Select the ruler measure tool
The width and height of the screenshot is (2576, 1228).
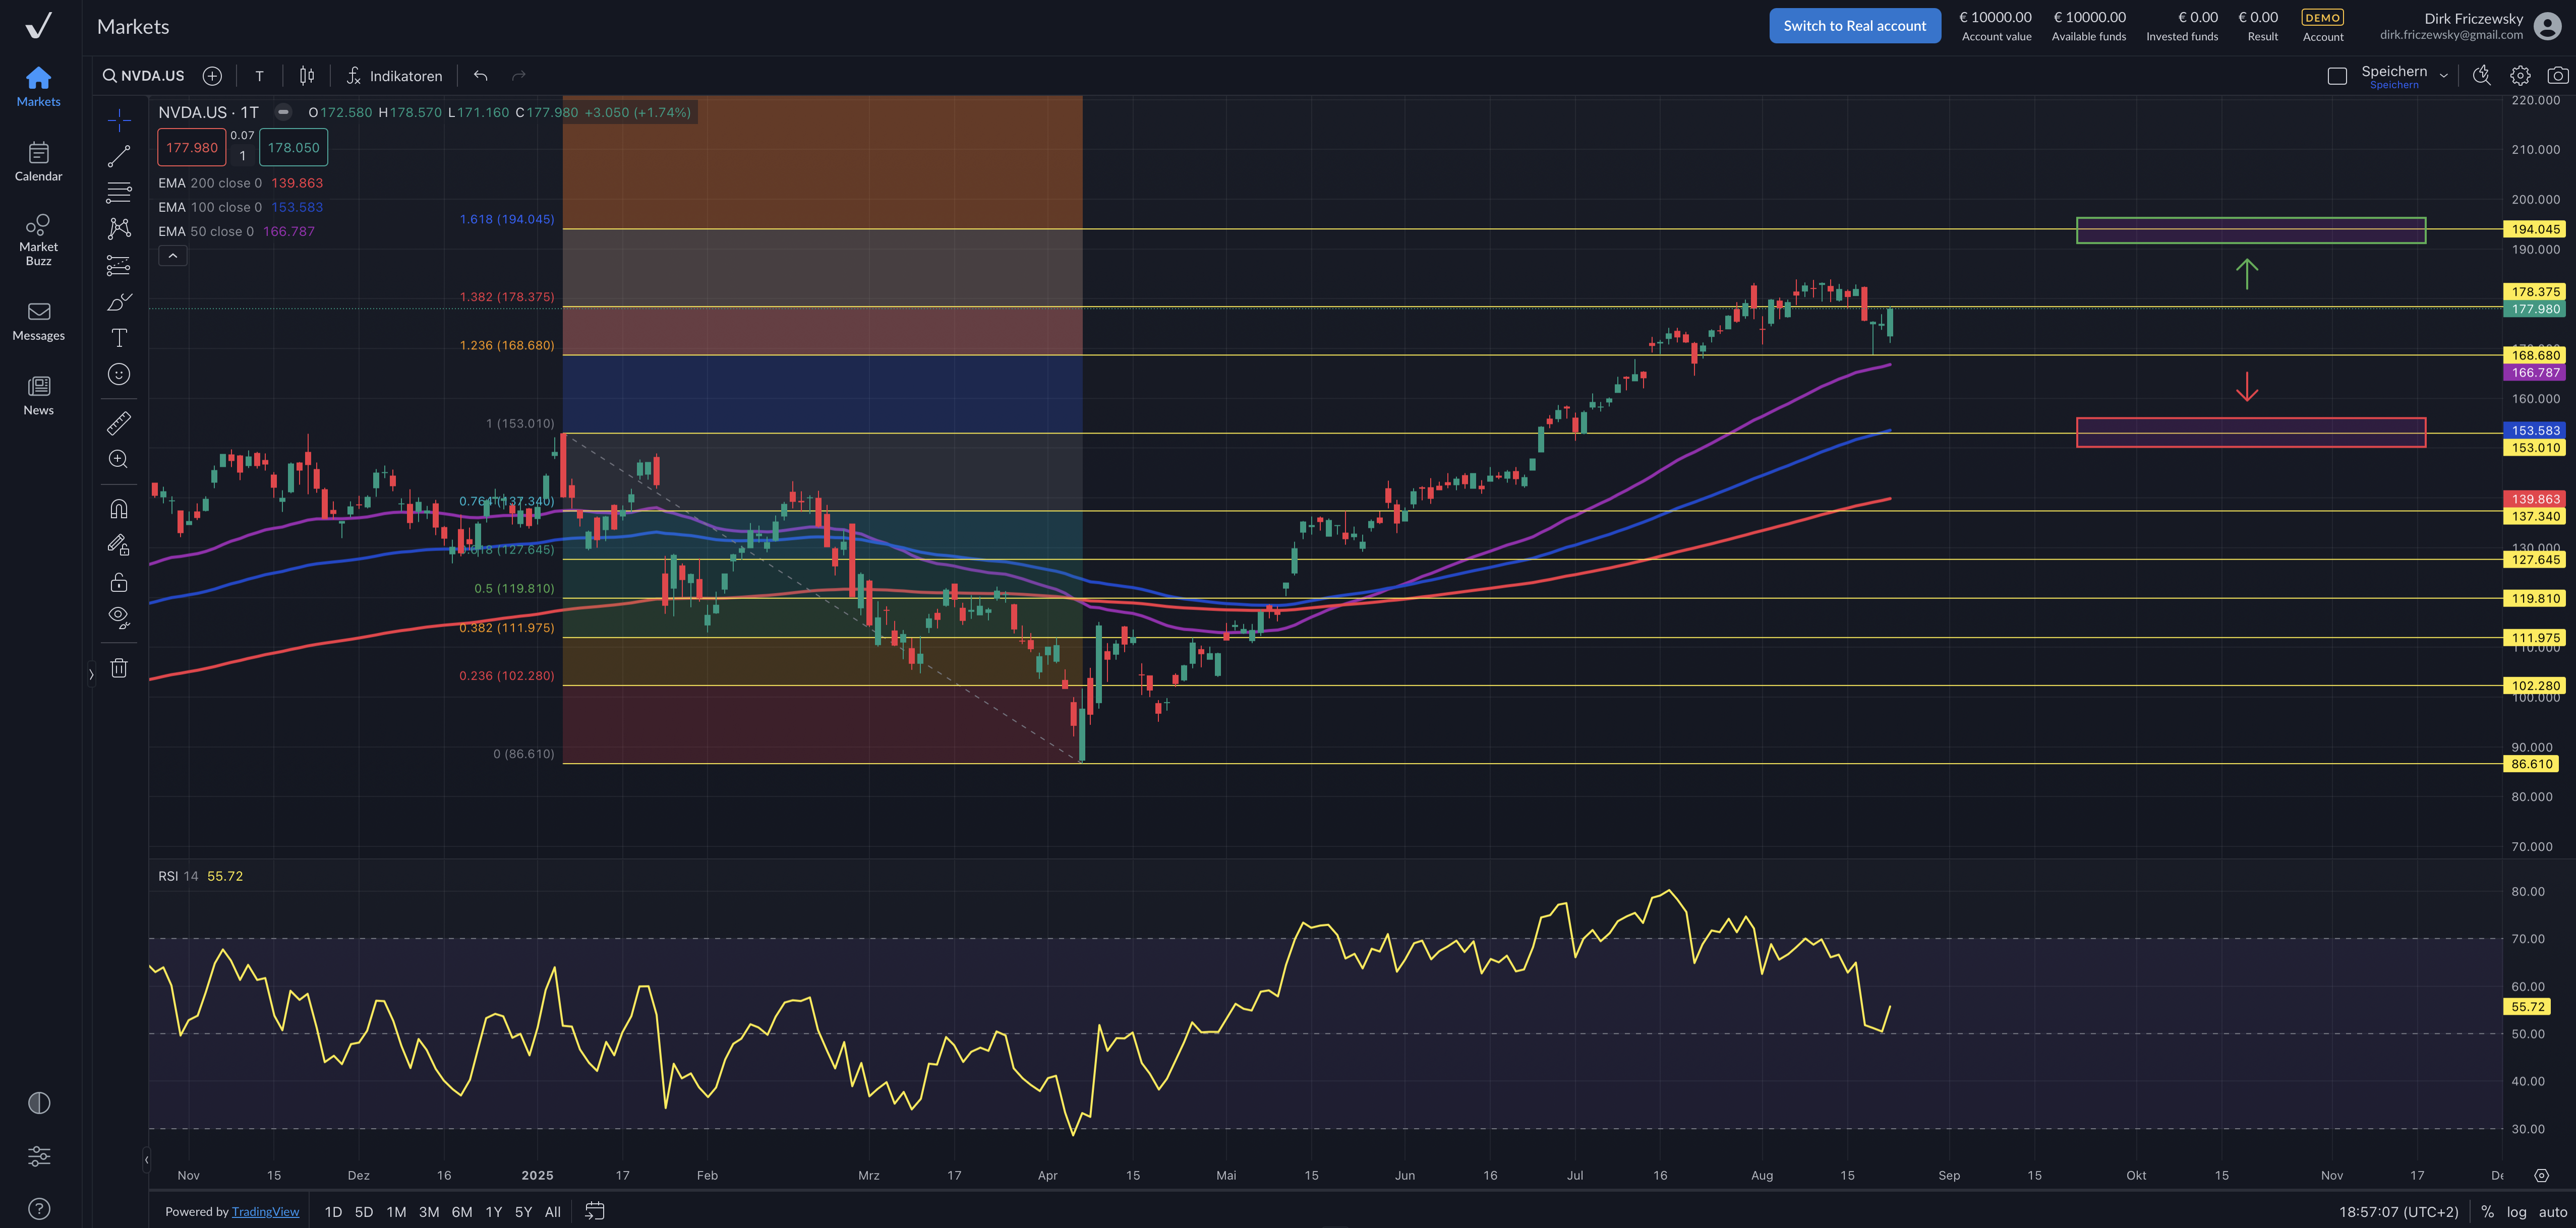119,423
